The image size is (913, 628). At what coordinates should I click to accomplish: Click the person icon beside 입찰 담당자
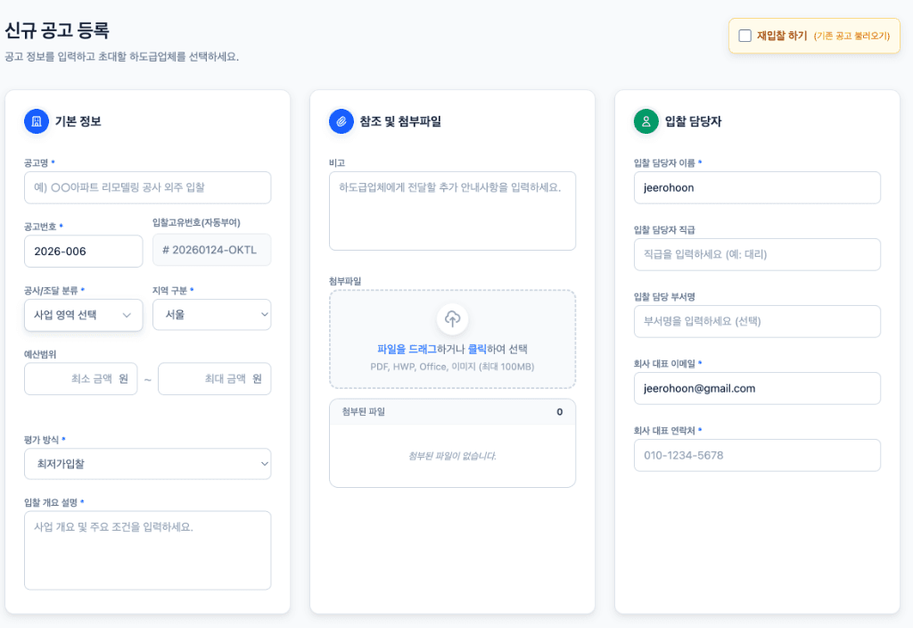click(x=646, y=121)
